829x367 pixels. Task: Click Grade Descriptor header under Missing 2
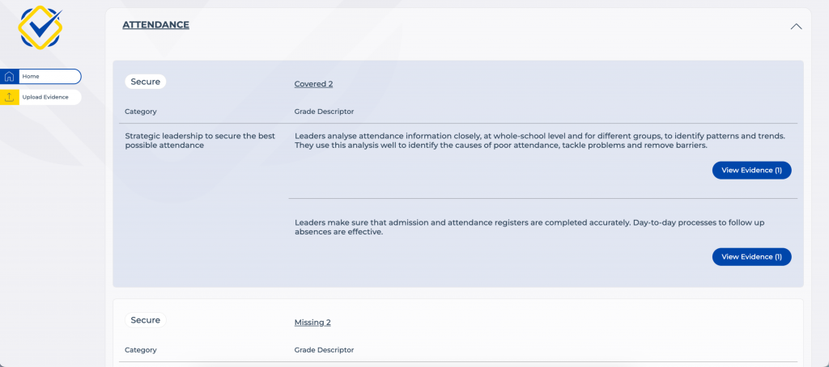click(x=324, y=350)
